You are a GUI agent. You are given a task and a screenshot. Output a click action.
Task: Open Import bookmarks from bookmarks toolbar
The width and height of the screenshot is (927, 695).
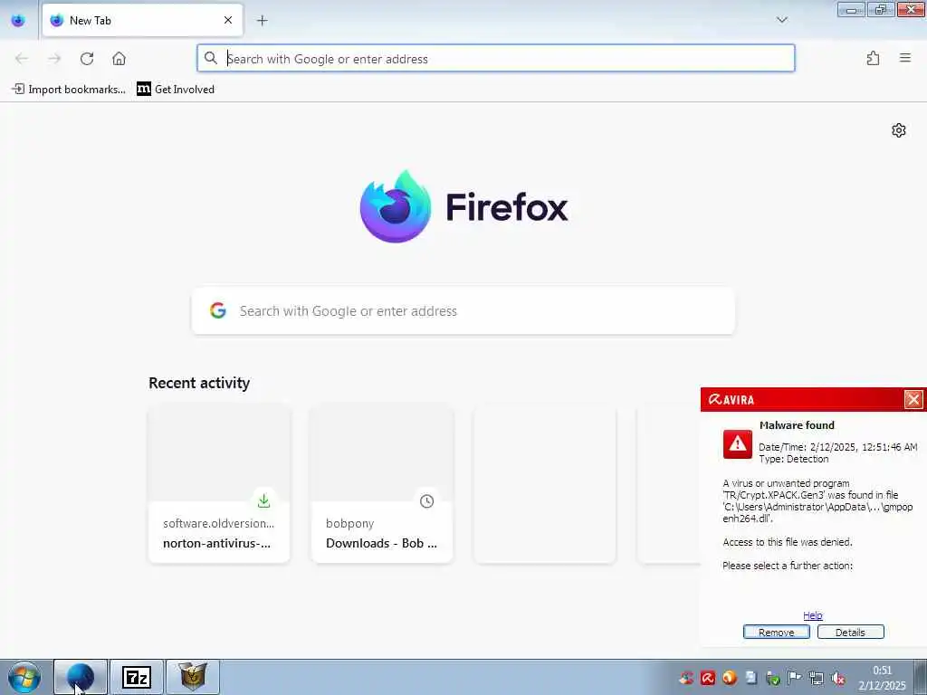[x=69, y=90]
